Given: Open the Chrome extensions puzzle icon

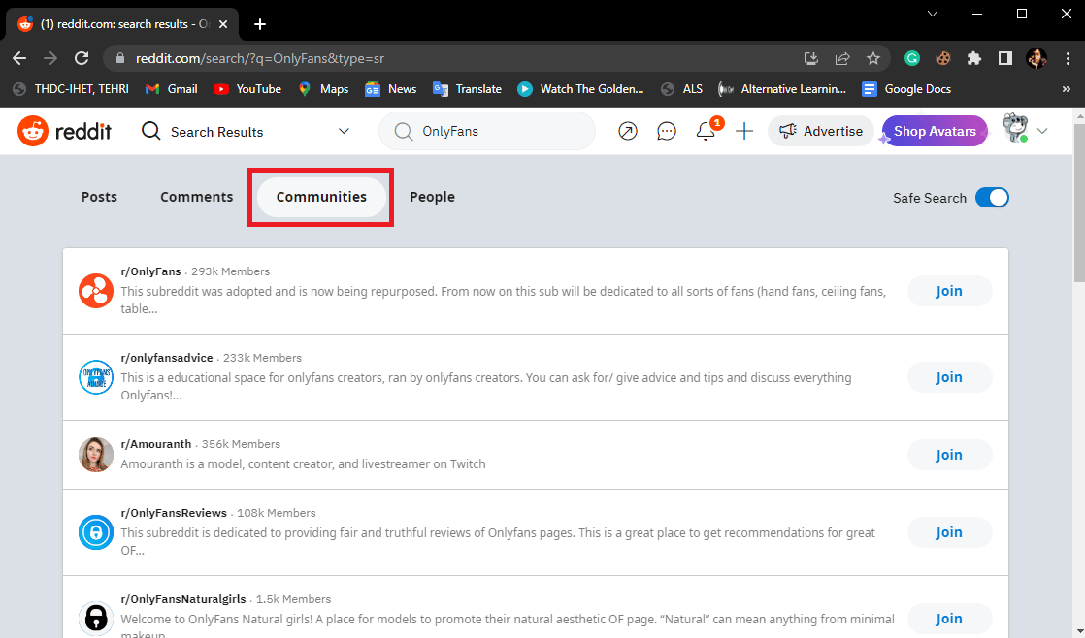Looking at the screenshot, I should 973,58.
